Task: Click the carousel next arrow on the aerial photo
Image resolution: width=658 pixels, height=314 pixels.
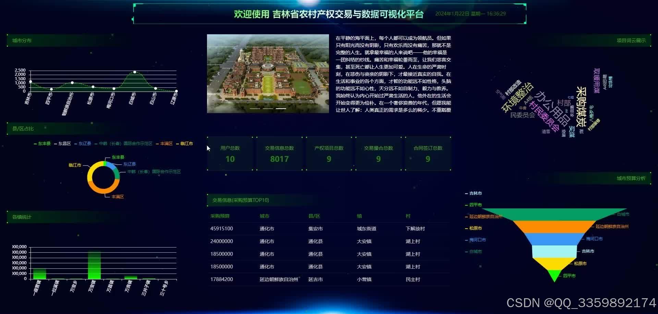Action: (317, 73)
